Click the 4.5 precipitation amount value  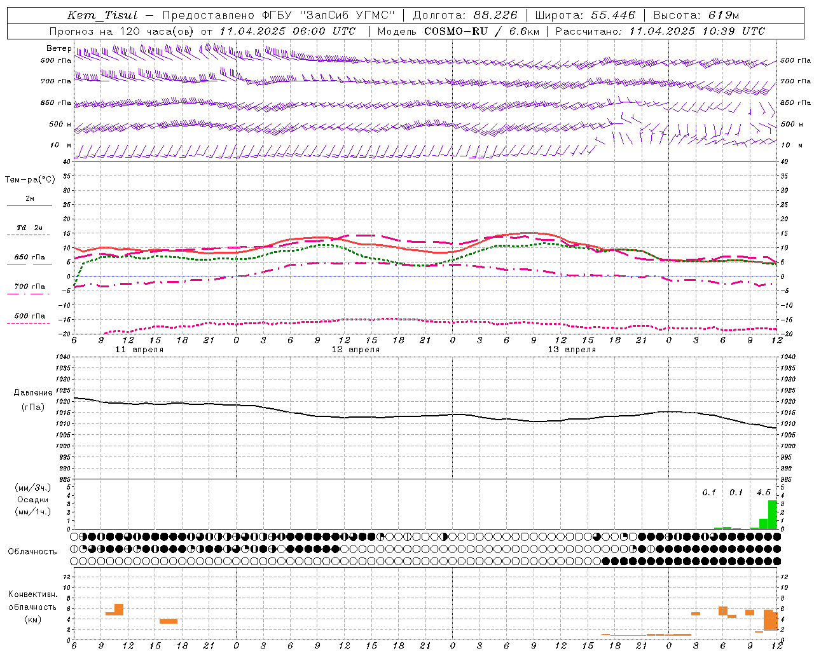(x=763, y=493)
